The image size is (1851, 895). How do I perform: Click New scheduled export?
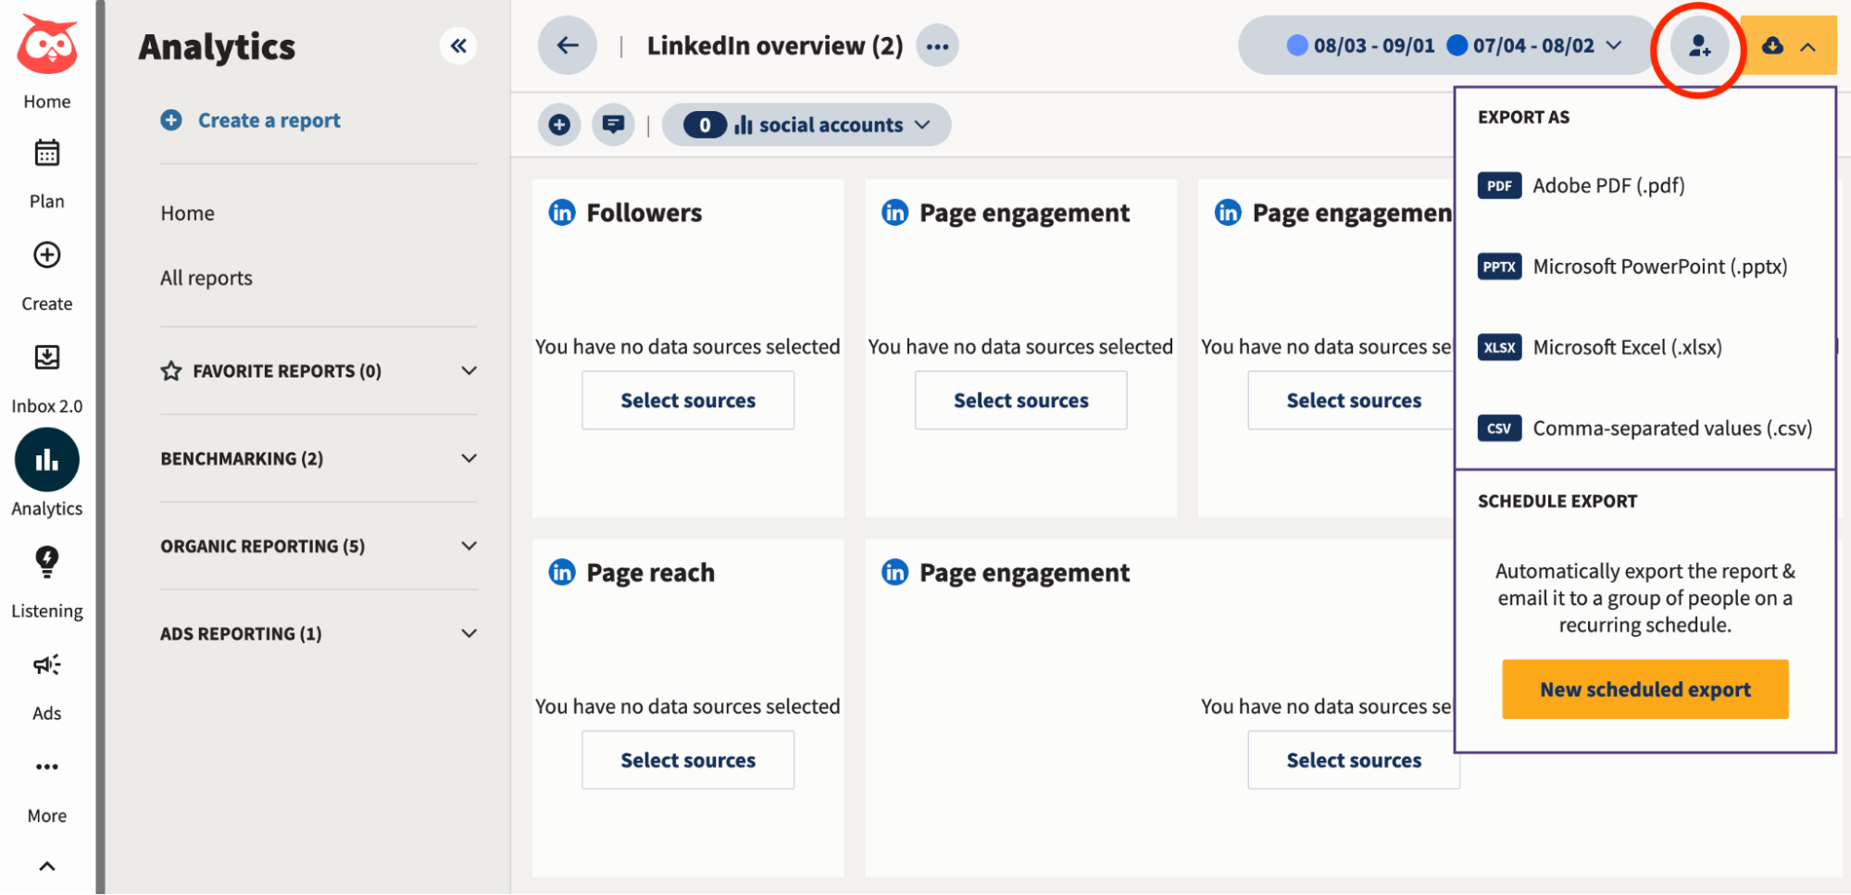1645,689
